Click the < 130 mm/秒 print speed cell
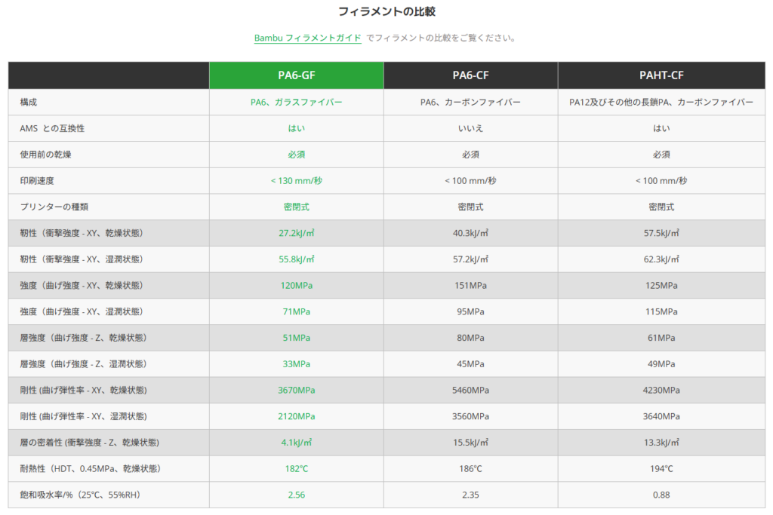This screenshot has width=773, height=515. pos(296,181)
